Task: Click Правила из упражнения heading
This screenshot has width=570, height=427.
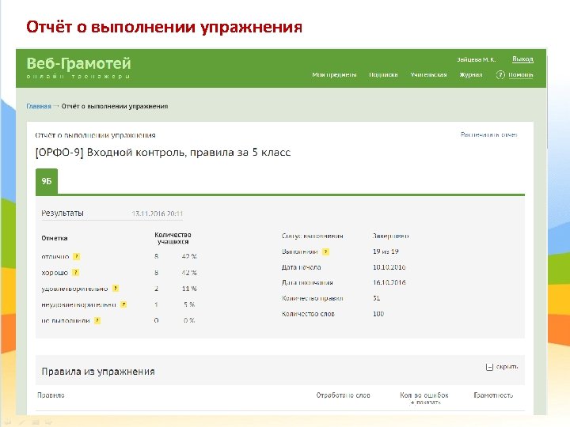Action: (98, 372)
